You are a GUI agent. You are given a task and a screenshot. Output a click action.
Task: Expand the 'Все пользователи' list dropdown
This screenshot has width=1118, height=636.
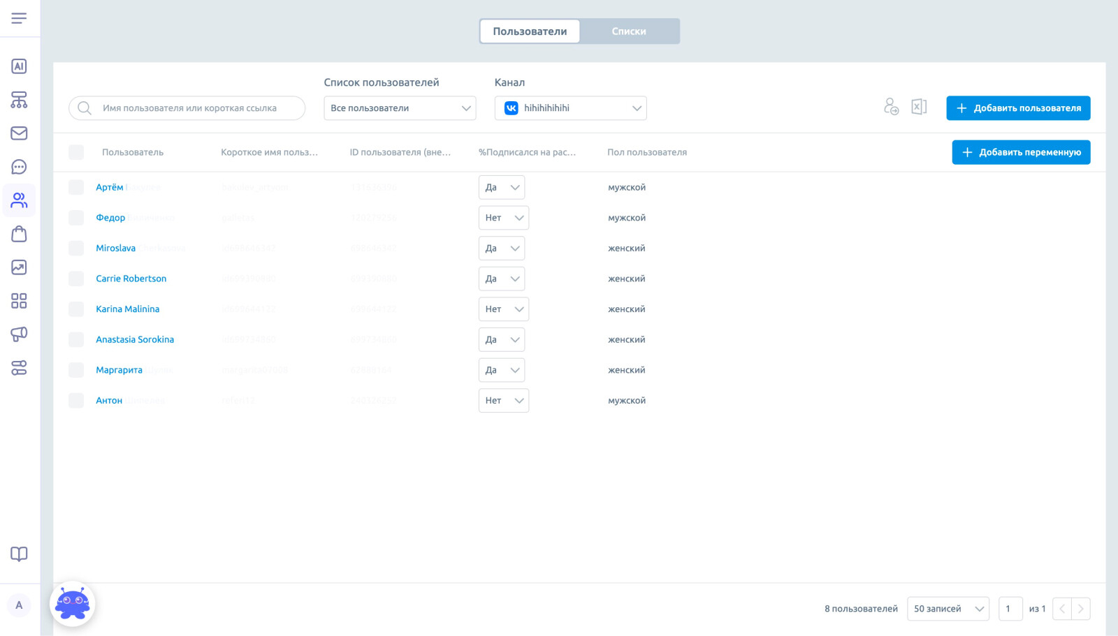(400, 108)
